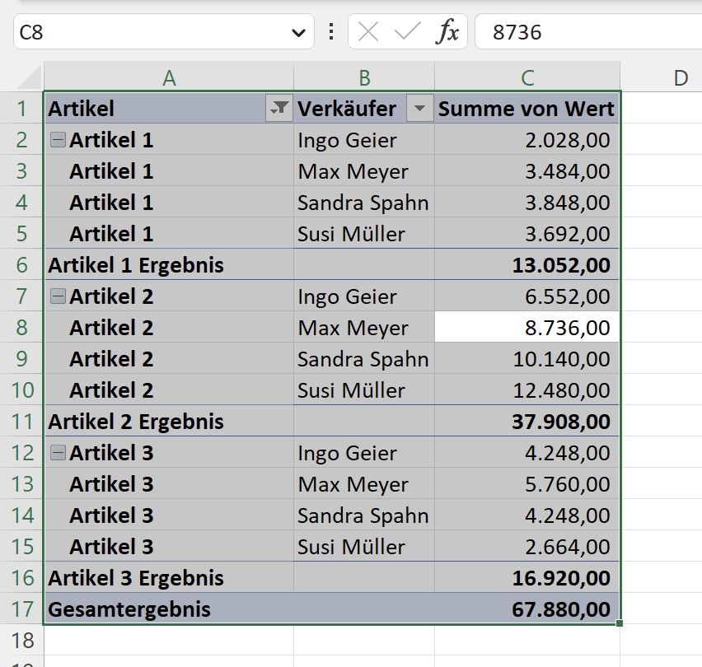Click the formula bar vertical dots handle
Screen dimensions: 702x667
(331, 32)
